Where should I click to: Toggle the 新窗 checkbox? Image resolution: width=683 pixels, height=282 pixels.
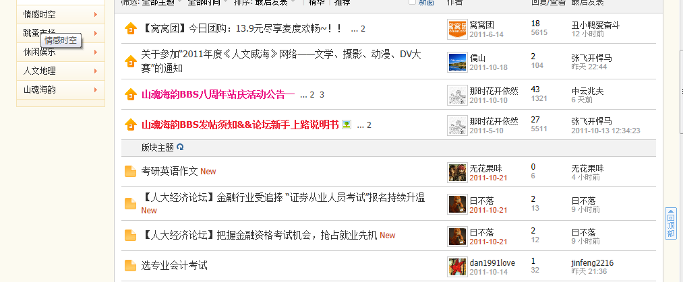(412, 2)
